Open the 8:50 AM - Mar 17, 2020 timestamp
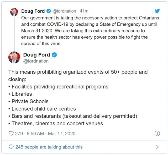 (x=51, y=134)
